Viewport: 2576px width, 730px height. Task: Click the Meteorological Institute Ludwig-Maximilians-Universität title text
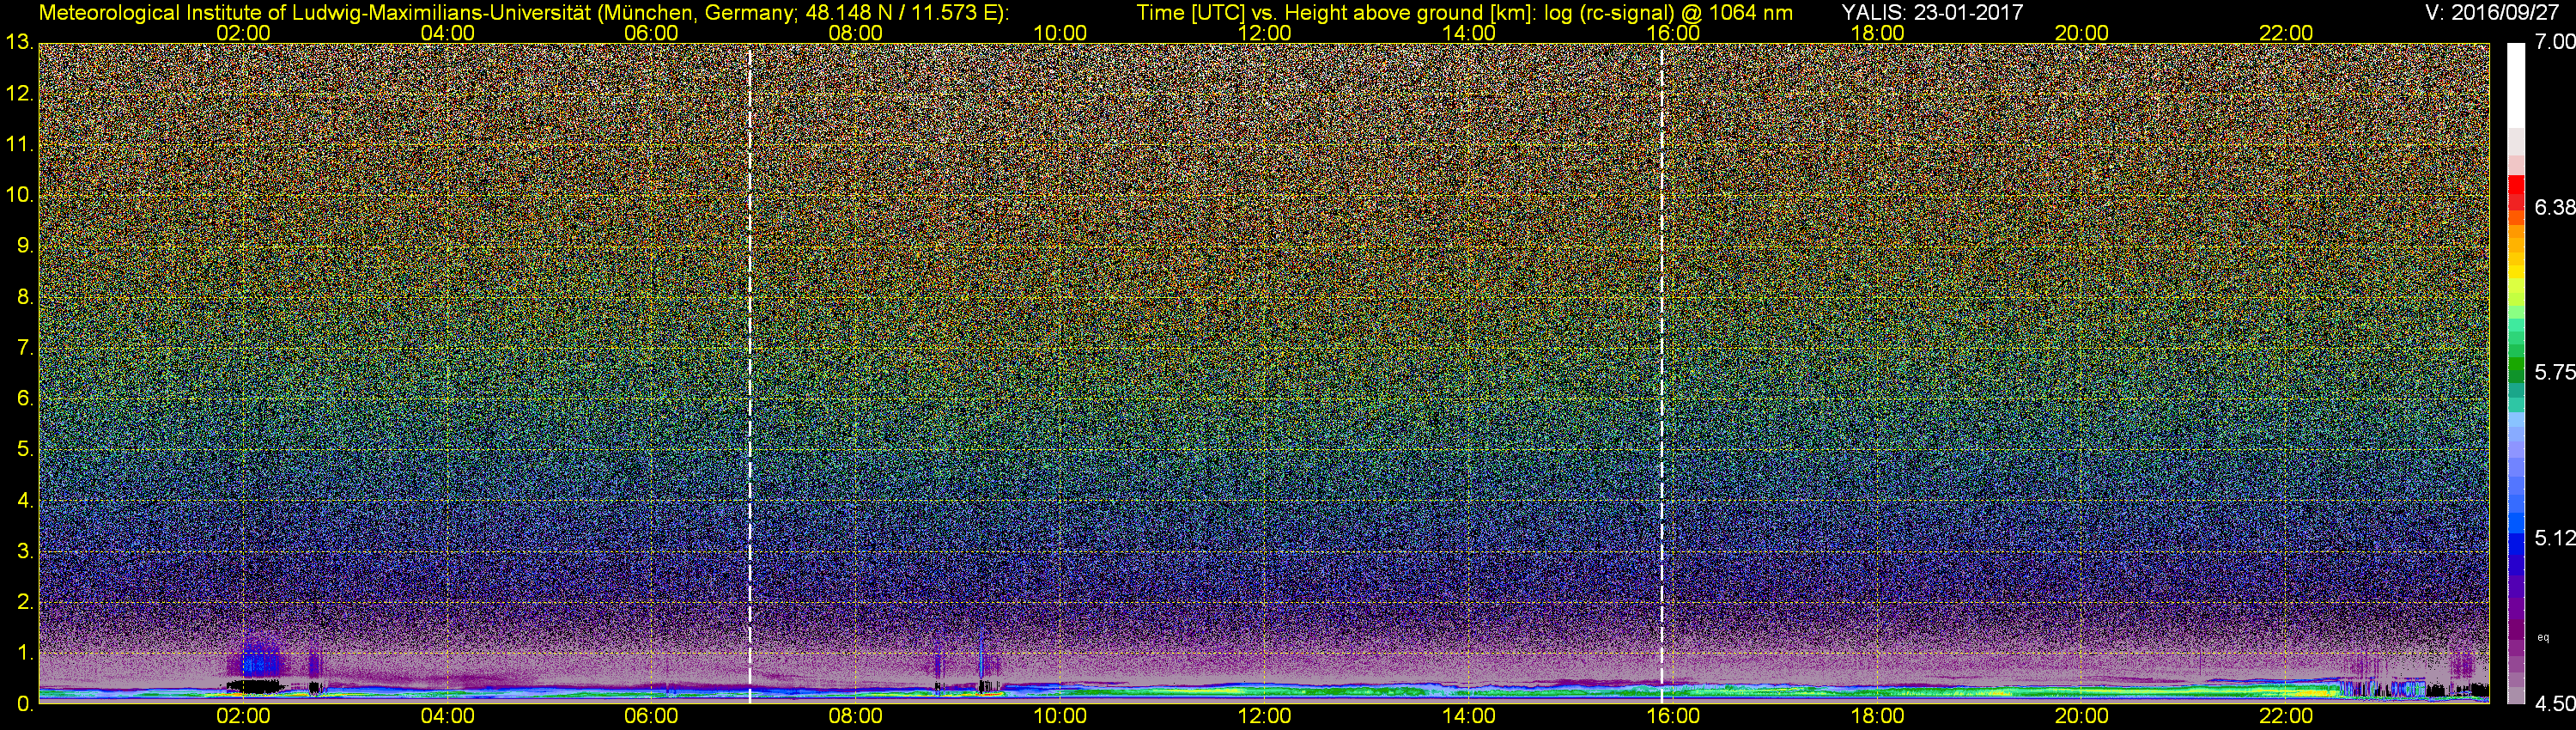(x=523, y=12)
